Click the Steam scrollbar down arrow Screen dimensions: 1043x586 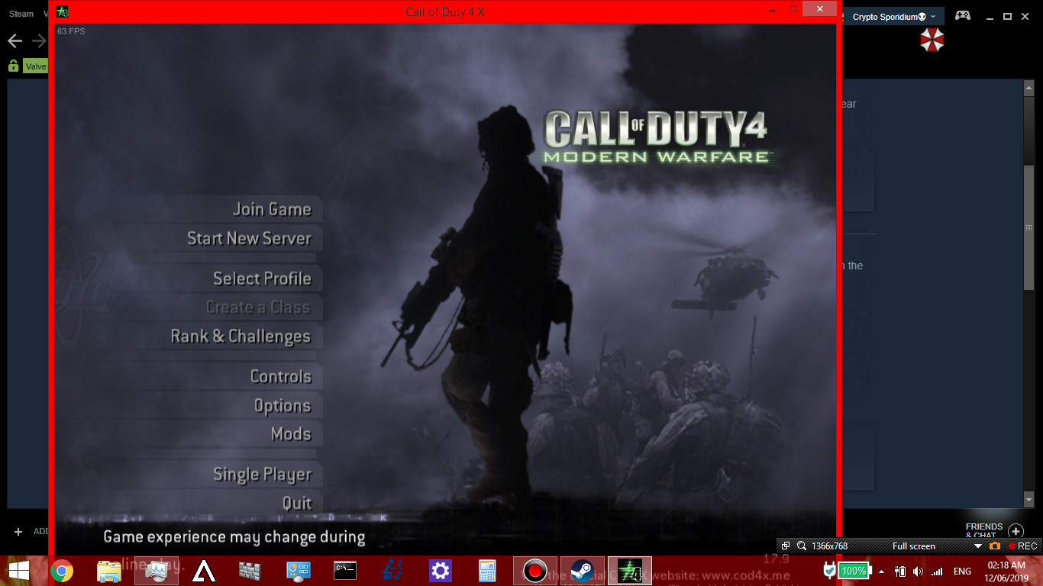[1028, 499]
